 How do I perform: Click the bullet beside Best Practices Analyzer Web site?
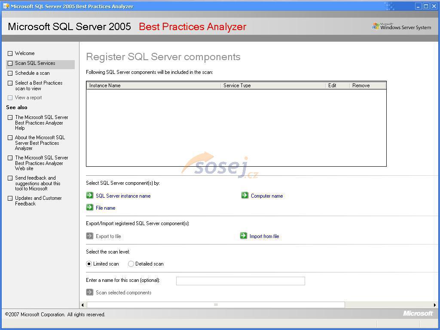(10, 158)
